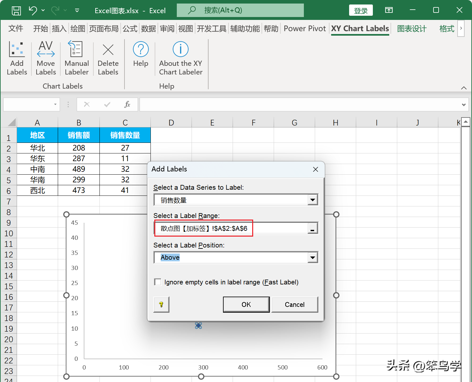Expand the Name Box dropdown arrow
The width and height of the screenshot is (472, 382).
coord(55,104)
